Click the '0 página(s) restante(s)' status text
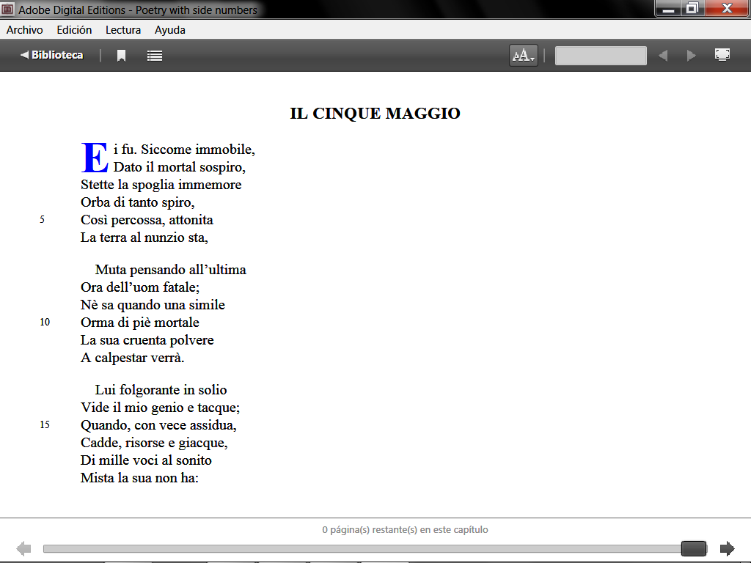Image resolution: width=751 pixels, height=563 pixels. [405, 529]
